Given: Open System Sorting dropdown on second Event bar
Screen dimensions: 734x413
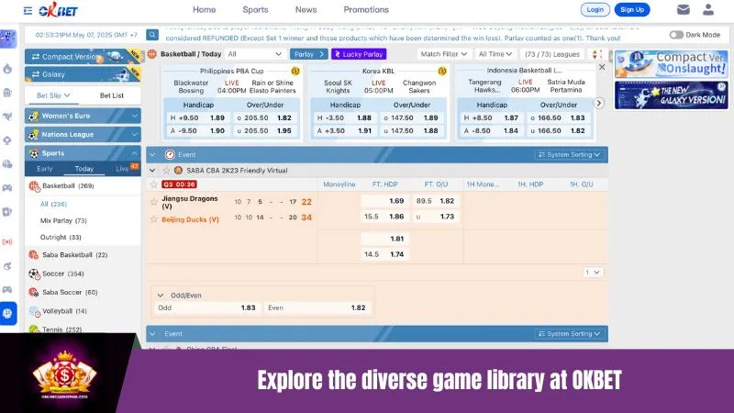Looking at the screenshot, I should point(569,334).
